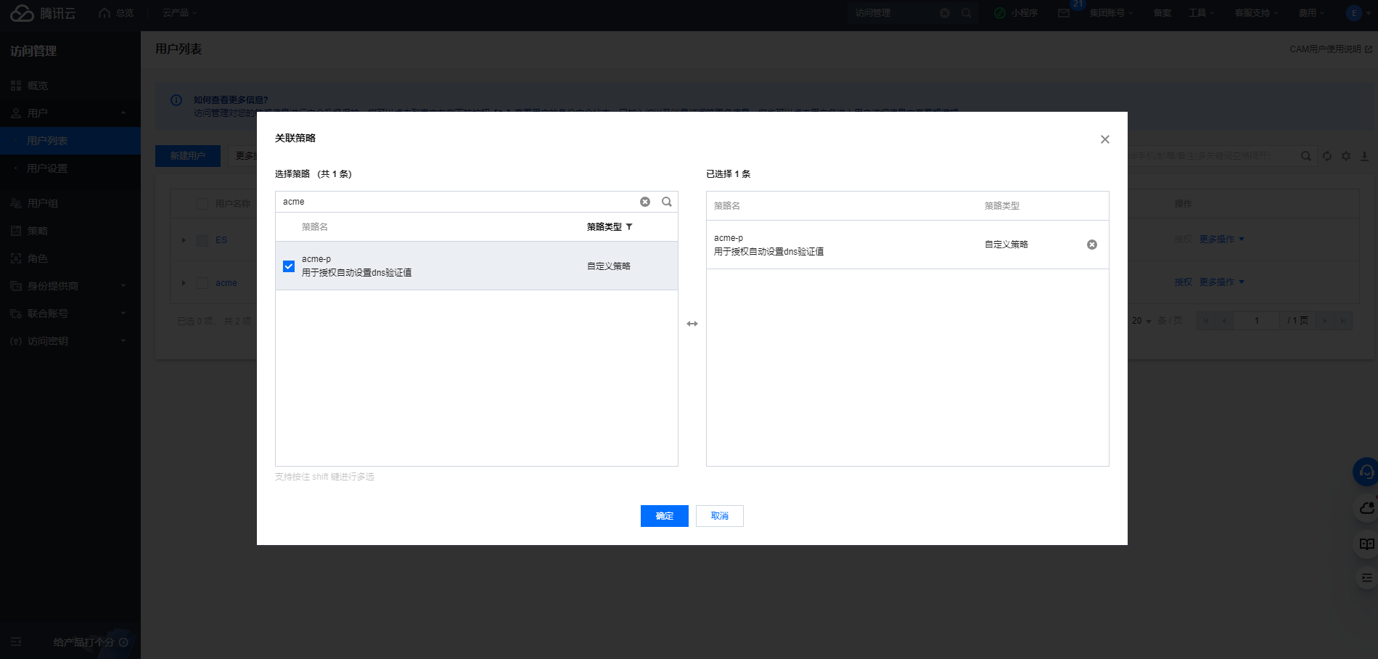Remove acme-p from the selected policies

click(1092, 245)
